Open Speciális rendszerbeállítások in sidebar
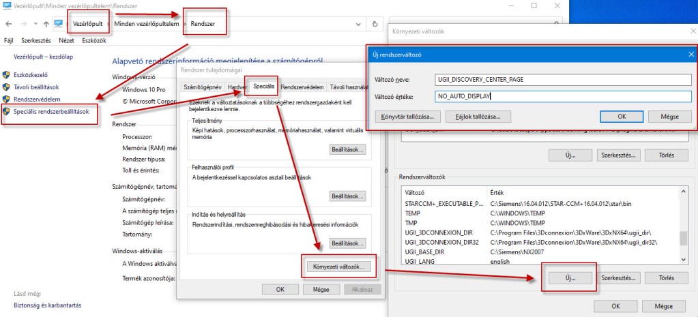Image resolution: width=698 pixels, height=317 pixels. (51, 112)
